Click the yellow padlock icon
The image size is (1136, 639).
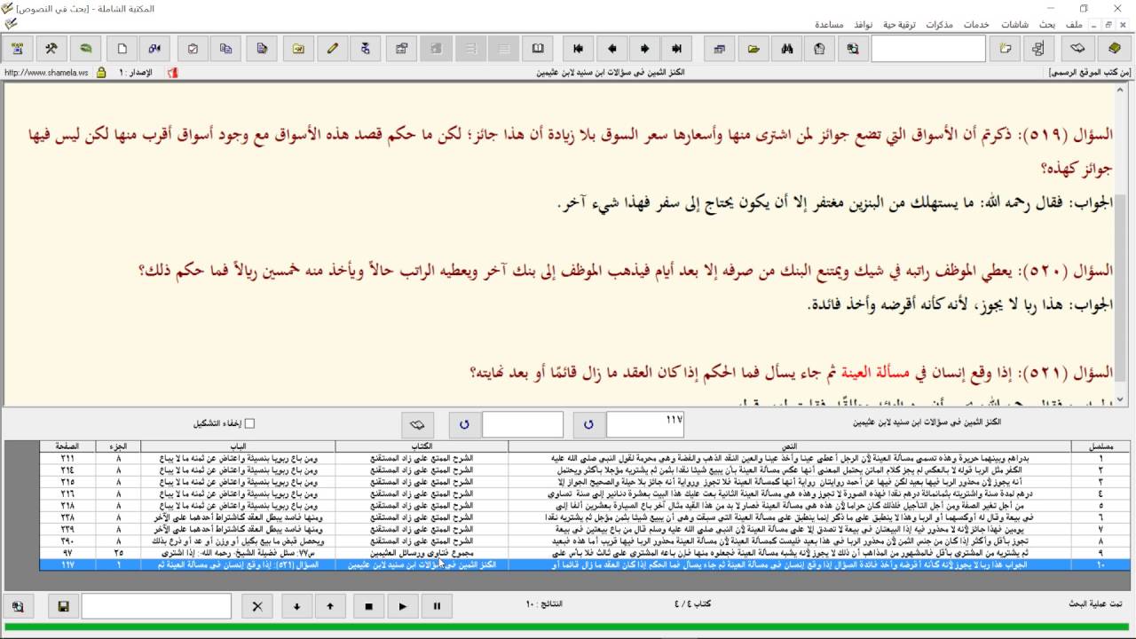[100, 72]
